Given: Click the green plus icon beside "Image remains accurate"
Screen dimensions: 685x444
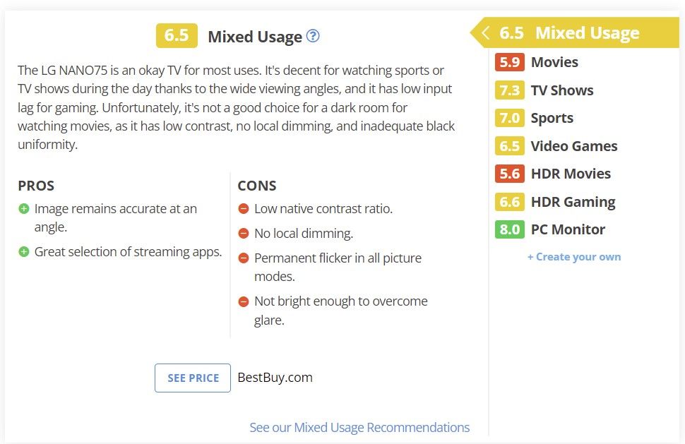Looking at the screenshot, I should (24, 209).
